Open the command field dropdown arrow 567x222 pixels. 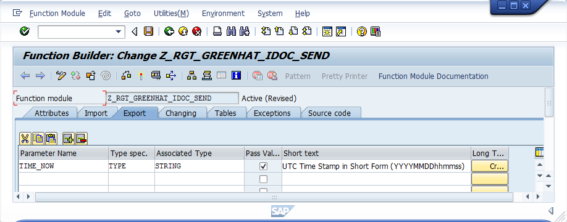pos(118,32)
